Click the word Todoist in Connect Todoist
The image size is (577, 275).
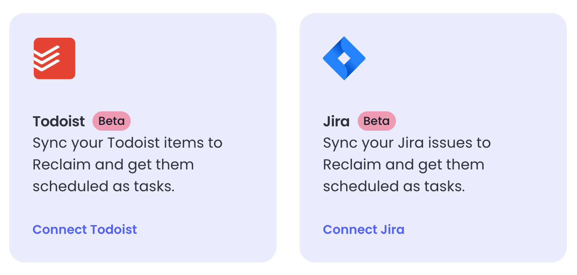[x=114, y=229]
